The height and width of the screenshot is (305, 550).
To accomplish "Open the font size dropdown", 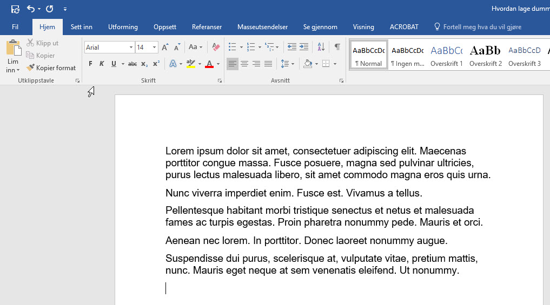I will click(154, 48).
